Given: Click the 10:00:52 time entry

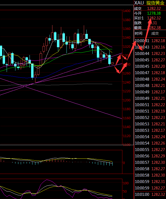Looking at the screenshot, I should pyautogui.click(x=142, y=118).
